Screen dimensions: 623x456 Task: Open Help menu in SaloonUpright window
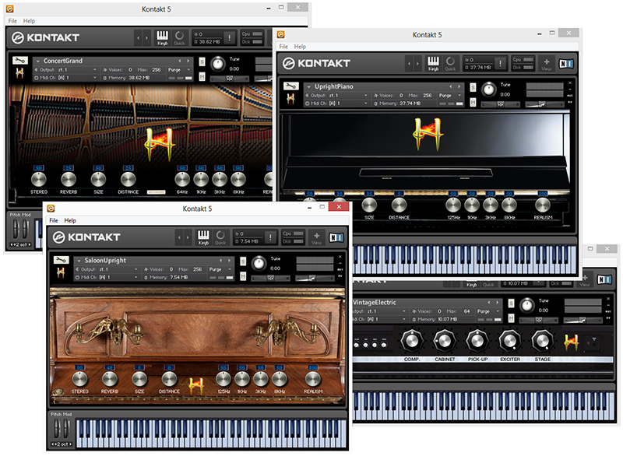pos(70,220)
